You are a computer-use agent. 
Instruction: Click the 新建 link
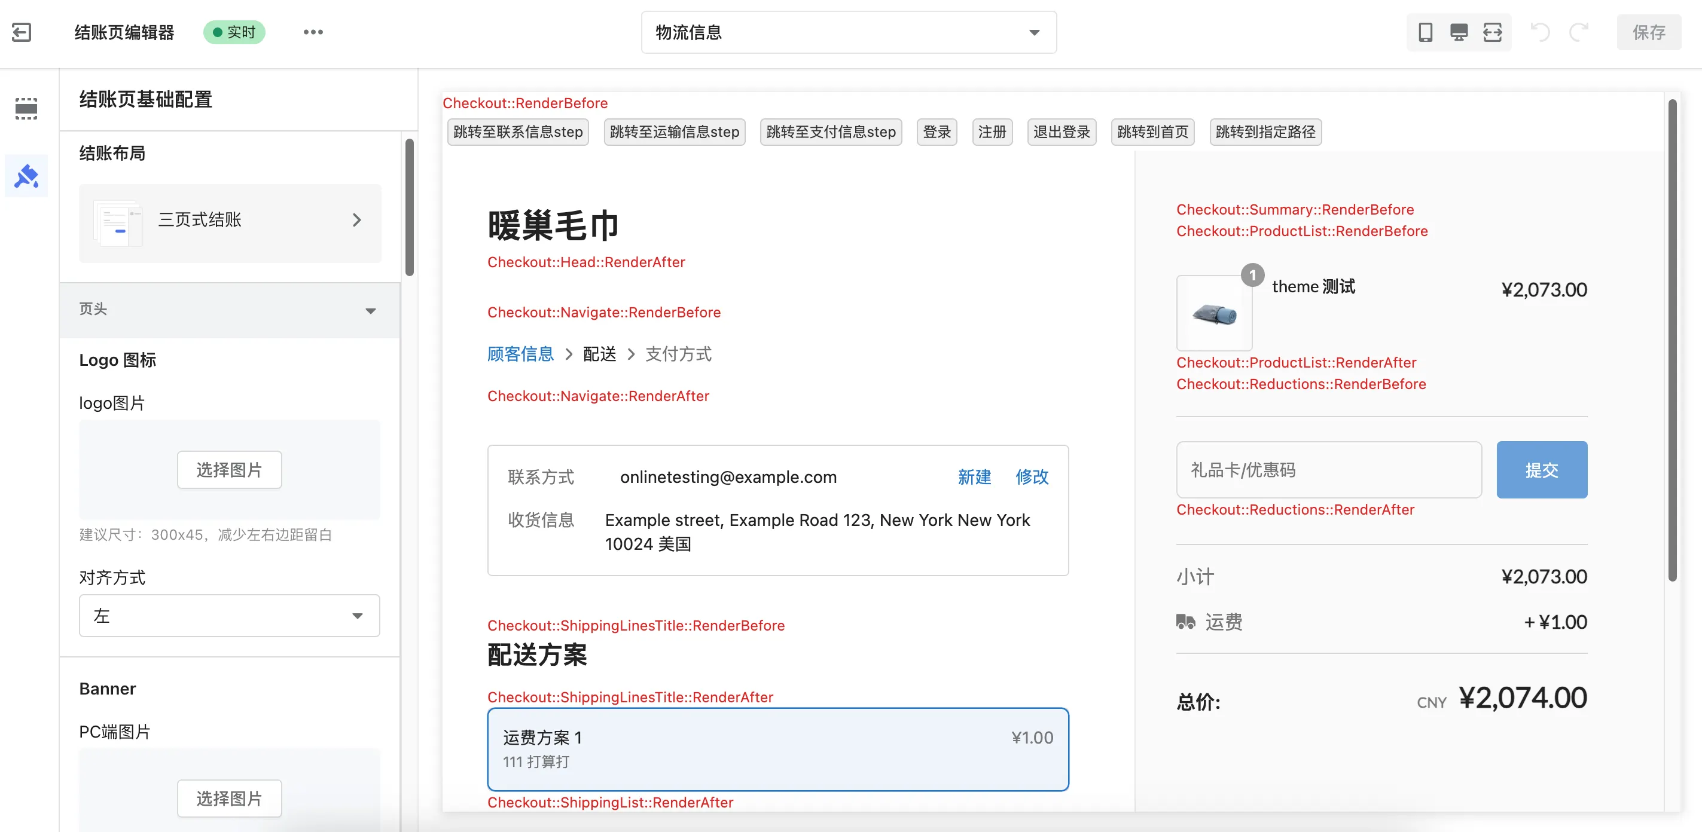[975, 477]
